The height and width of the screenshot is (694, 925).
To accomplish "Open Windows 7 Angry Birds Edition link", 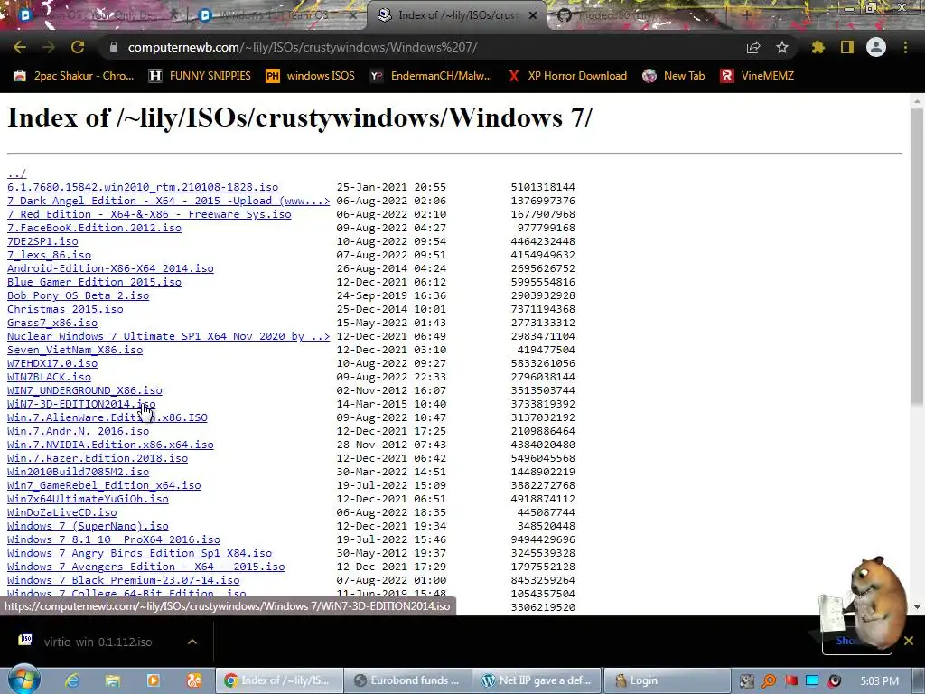I will pos(139,554).
